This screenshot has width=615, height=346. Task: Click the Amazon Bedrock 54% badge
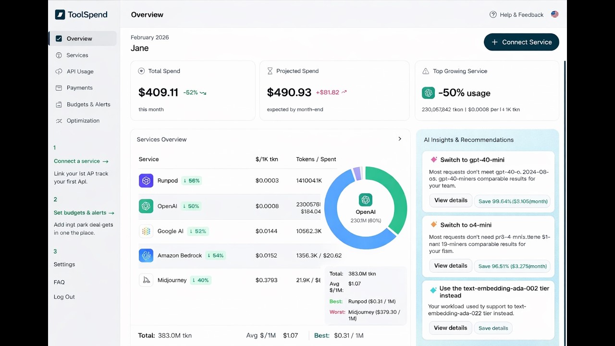point(215,255)
